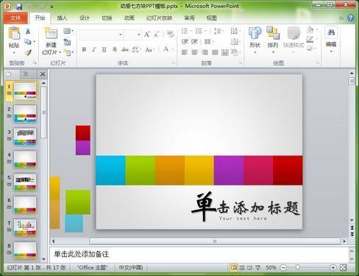Screen dimensions: 359x276
Task: Click the 中文(中国) language indicator
Action: click(x=131, y=267)
